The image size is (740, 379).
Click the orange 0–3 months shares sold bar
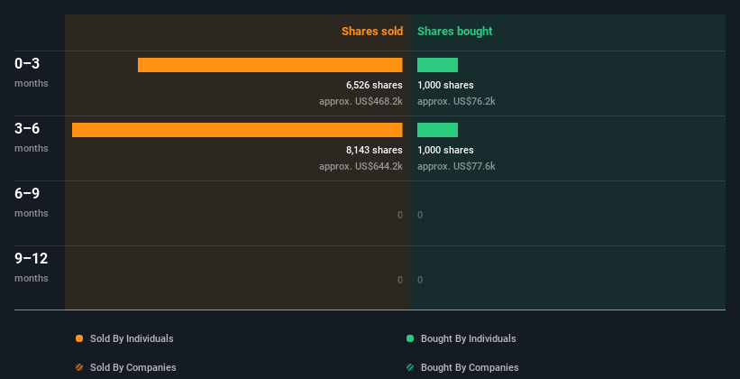[x=270, y=65]
